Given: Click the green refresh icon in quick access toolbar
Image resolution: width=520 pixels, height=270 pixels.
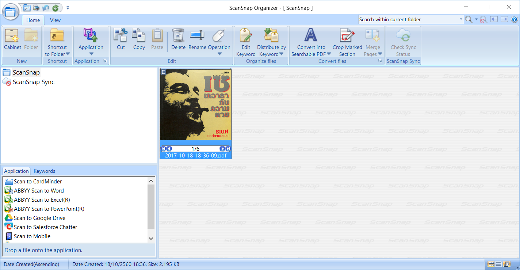Looking at the screenshot, I should click(56, 8).
